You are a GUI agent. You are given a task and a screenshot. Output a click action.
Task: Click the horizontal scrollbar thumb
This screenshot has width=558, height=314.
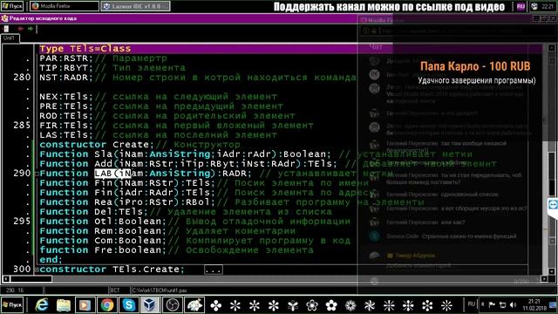click(31, 279)
